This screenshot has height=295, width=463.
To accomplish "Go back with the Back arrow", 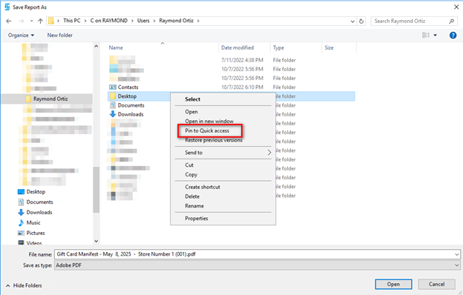I will point(9,21).
